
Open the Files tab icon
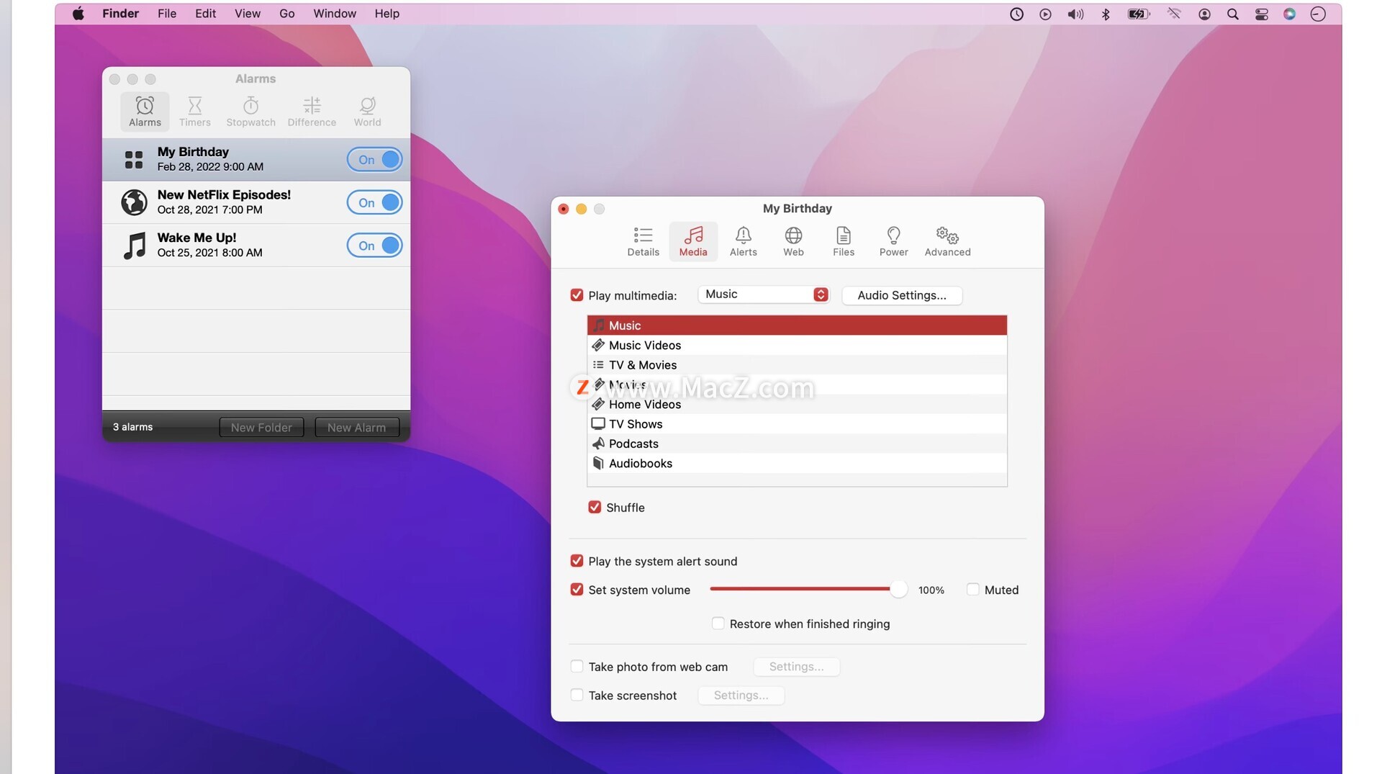click(x=844, y=241)
